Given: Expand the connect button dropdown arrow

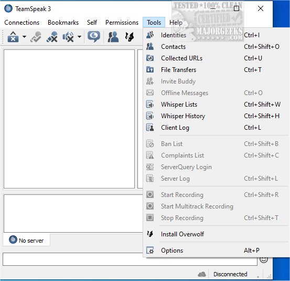Looking at the screenshot, I should pos(24,37).
